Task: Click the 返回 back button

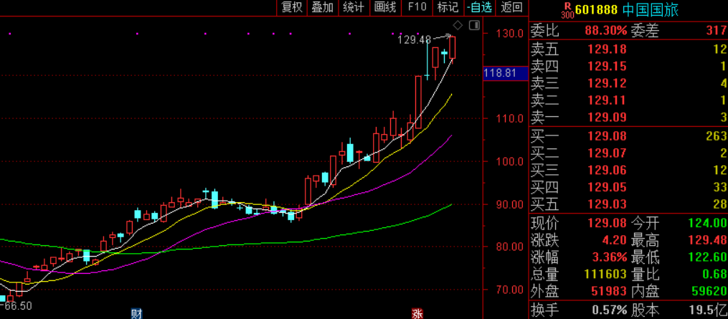Action: (x=511, y=7)
